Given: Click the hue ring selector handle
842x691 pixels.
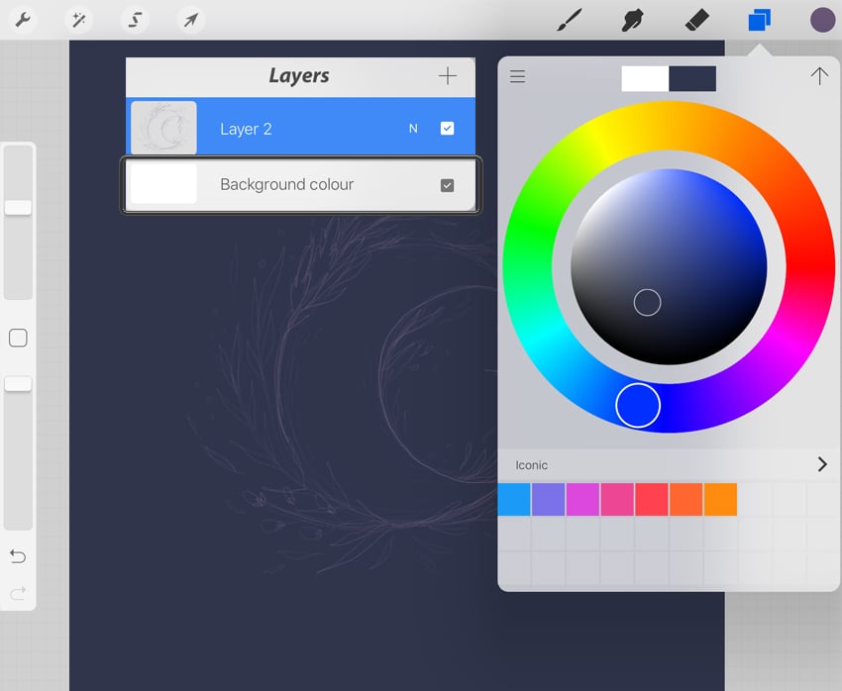Looking at the screenshot, I should [638, 405].
